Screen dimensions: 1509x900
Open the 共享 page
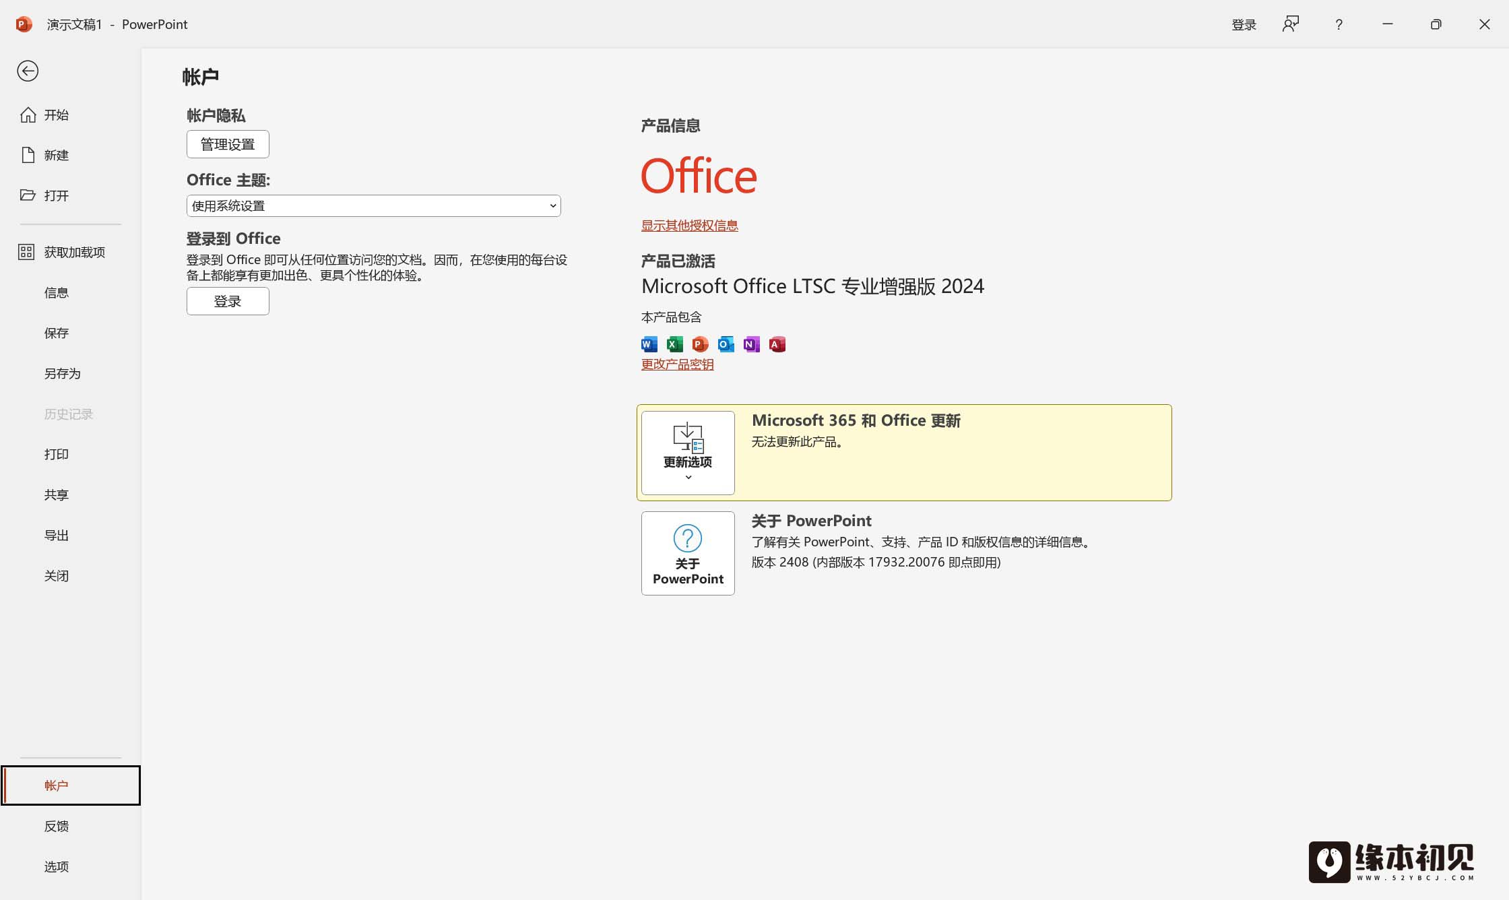tap(70, 494)
